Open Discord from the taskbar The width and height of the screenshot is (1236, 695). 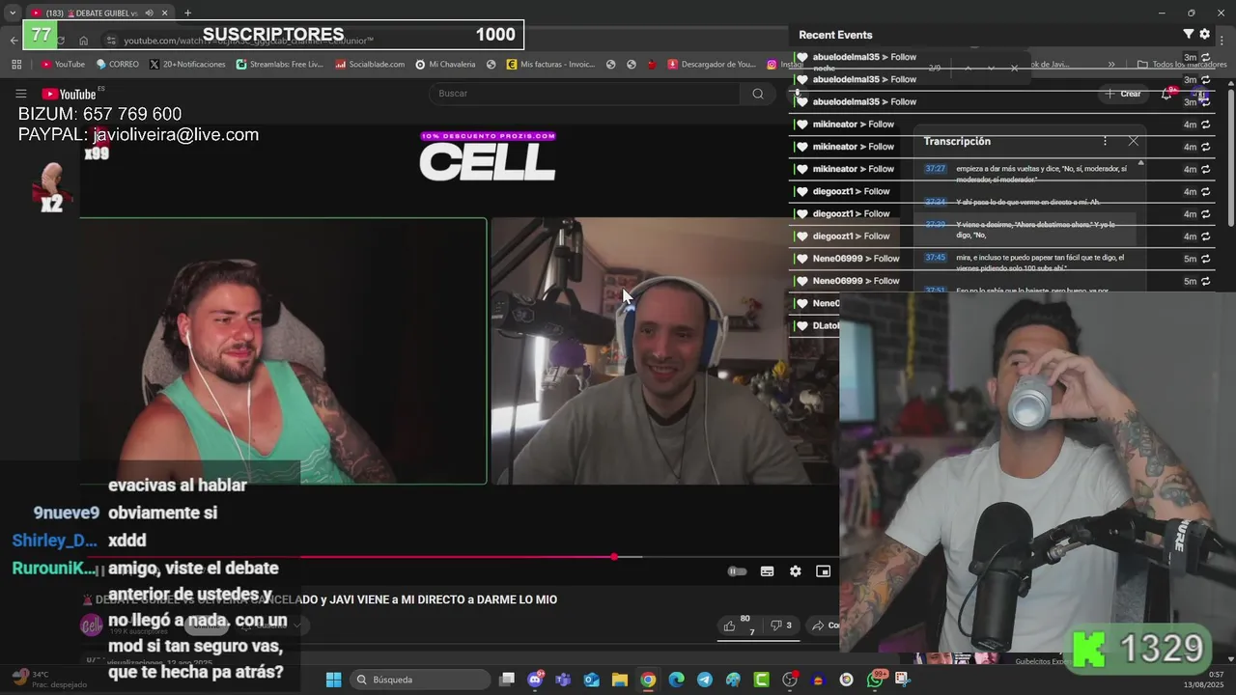click(536, 680)
